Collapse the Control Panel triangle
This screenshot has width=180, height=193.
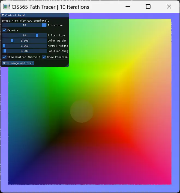(3, 16)
